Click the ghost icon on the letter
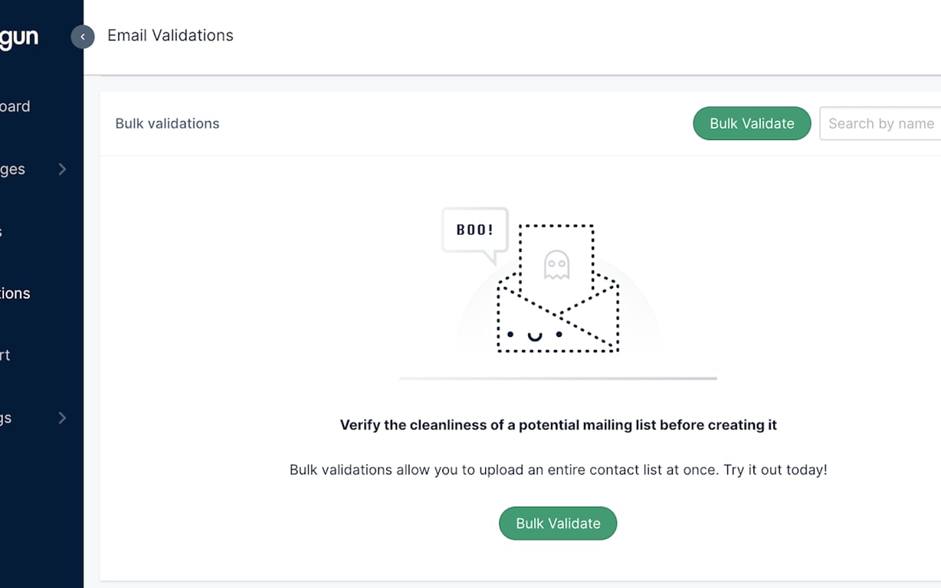941x588 pixels. coord(556,265)
